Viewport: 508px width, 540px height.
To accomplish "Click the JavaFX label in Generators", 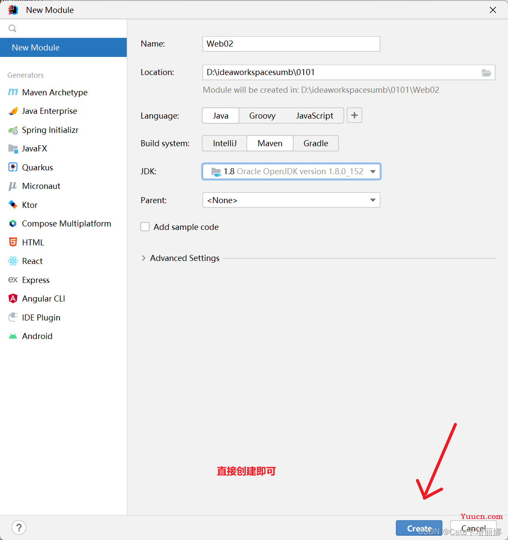I will 34,148.
